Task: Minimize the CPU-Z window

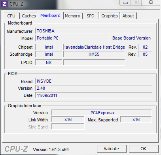Action: [125, 2]
